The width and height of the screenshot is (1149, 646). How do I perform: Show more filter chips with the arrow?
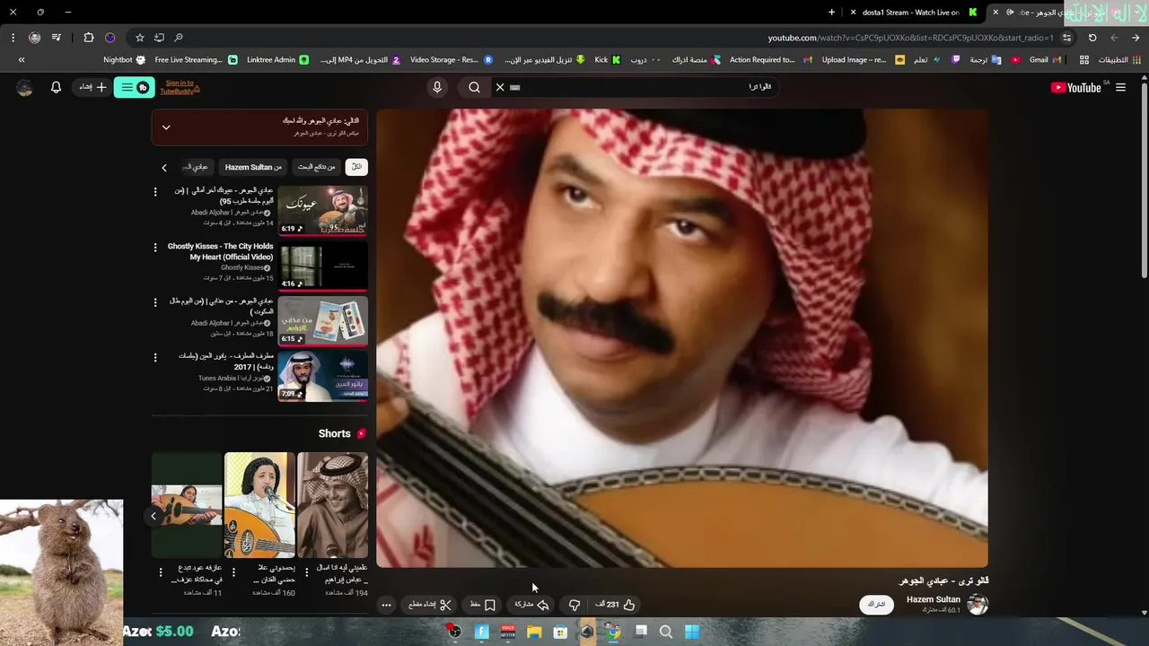[x=164, y=168]
